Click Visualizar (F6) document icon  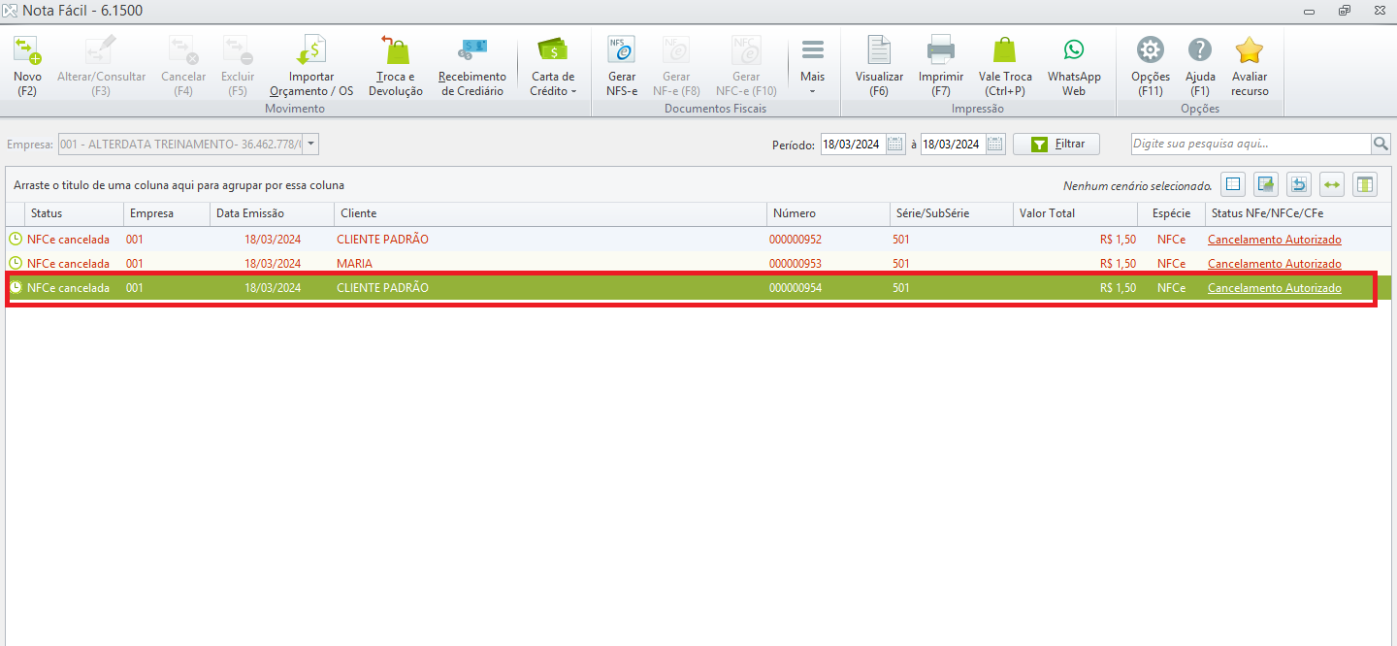pyautogui.click(x=879, y=49)
